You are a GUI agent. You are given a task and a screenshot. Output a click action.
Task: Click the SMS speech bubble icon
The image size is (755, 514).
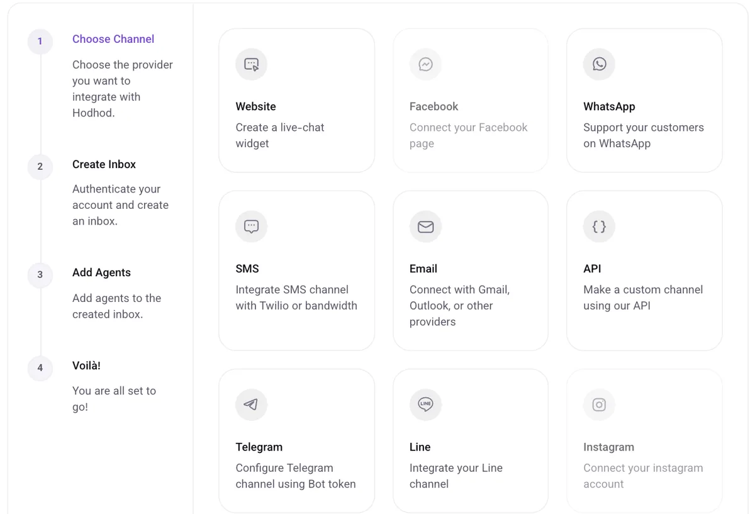pyautogui.click(x=252, y=226)
